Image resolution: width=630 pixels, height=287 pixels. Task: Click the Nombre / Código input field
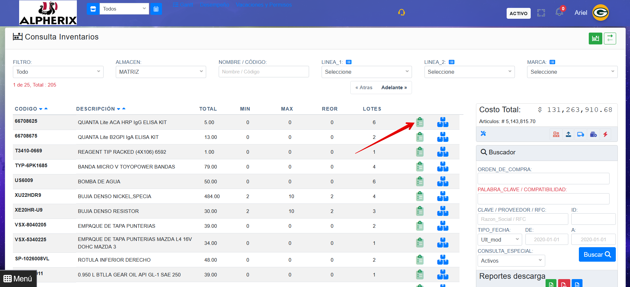click(264, 72)
